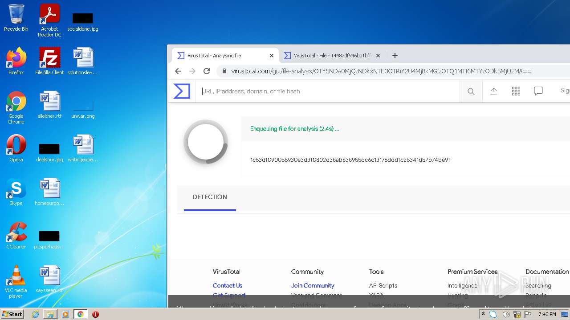Click Chrome back arrow button
This screenshot has width=570, height=320.
tap(178, 71)
